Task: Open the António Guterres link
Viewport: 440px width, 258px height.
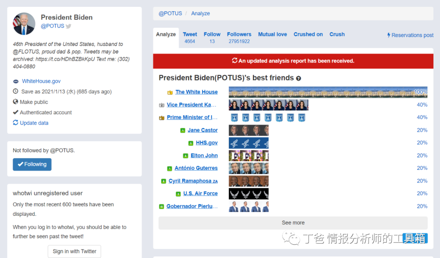Action: pos(196,168)
